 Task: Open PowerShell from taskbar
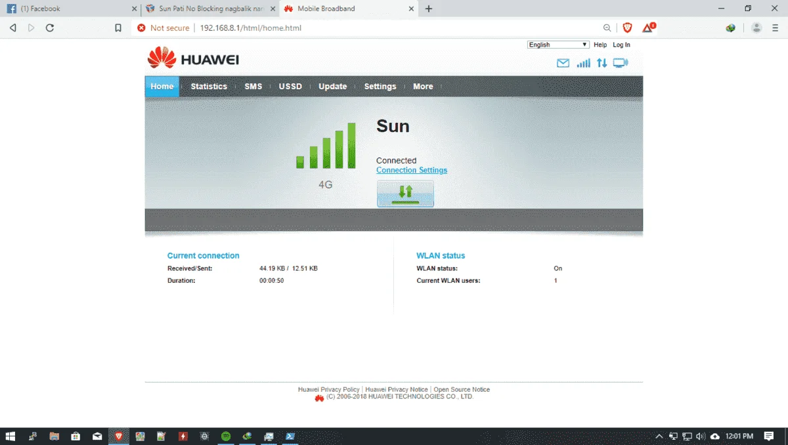(x=290, y=436)
